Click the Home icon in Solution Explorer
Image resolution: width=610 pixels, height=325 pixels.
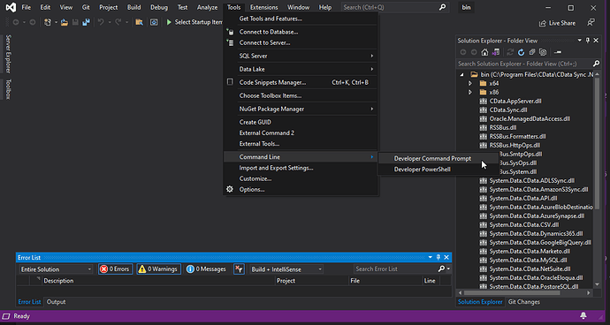tap(484, 52)
